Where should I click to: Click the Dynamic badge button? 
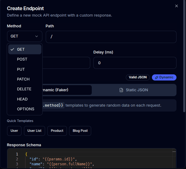164,77
